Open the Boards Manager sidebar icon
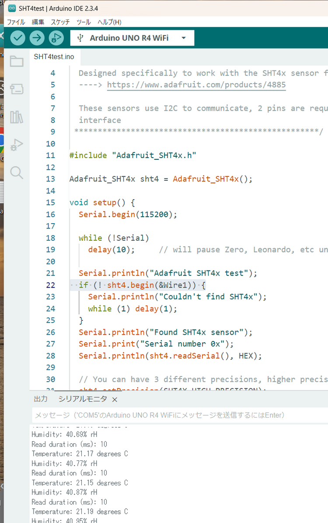Screen dimensions: 328x523 pyautogui.click(x=17, y=89)
